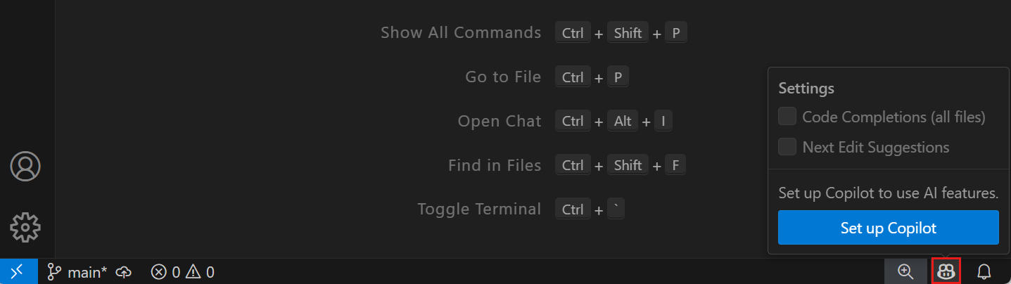
Task: Click the Show All Commands label
Action: 461,33
